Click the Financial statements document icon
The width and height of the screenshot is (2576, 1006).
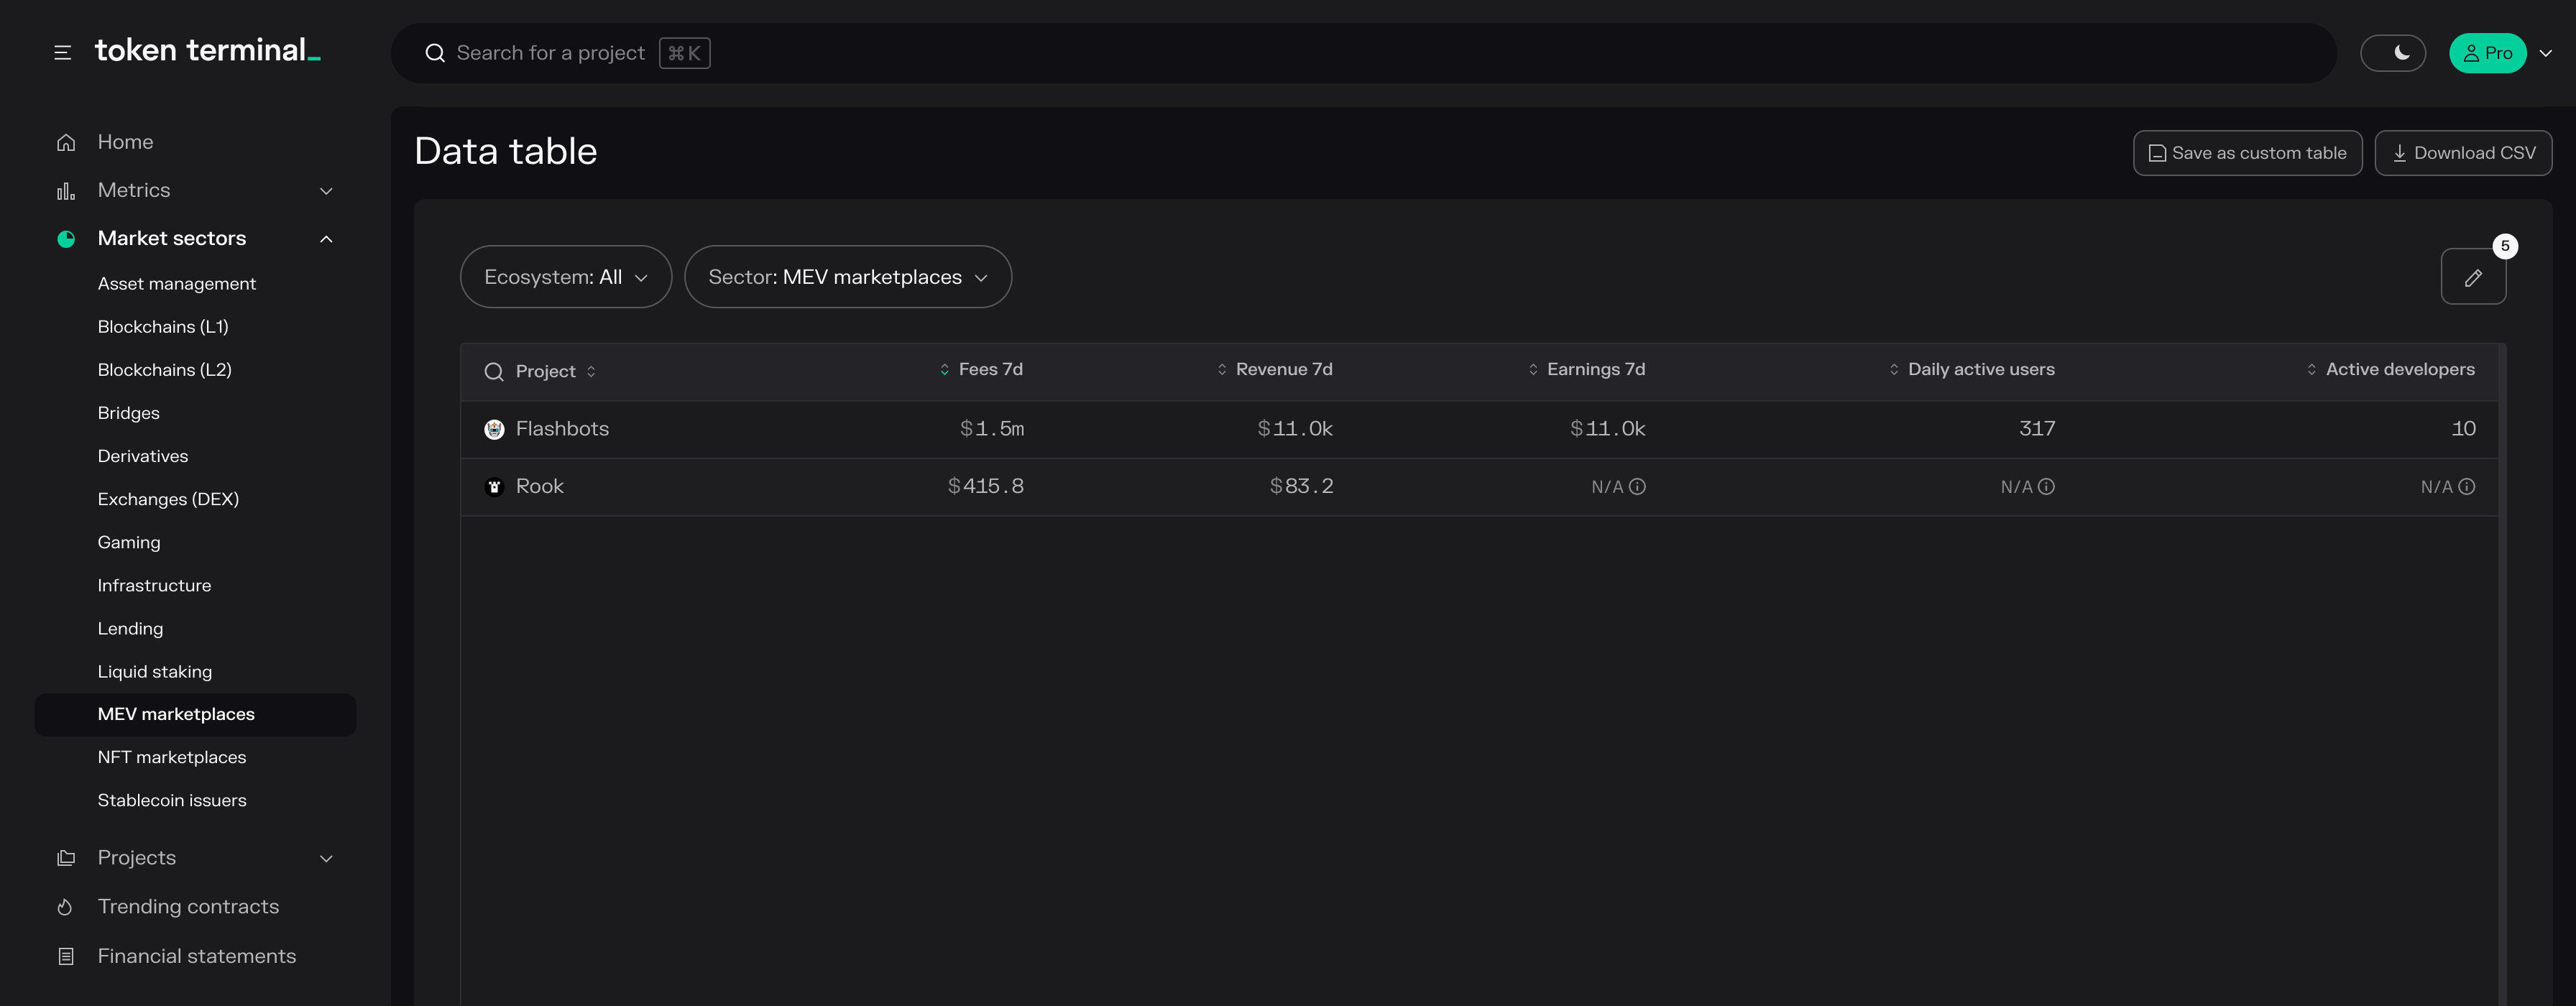click(x=66, y=956)
